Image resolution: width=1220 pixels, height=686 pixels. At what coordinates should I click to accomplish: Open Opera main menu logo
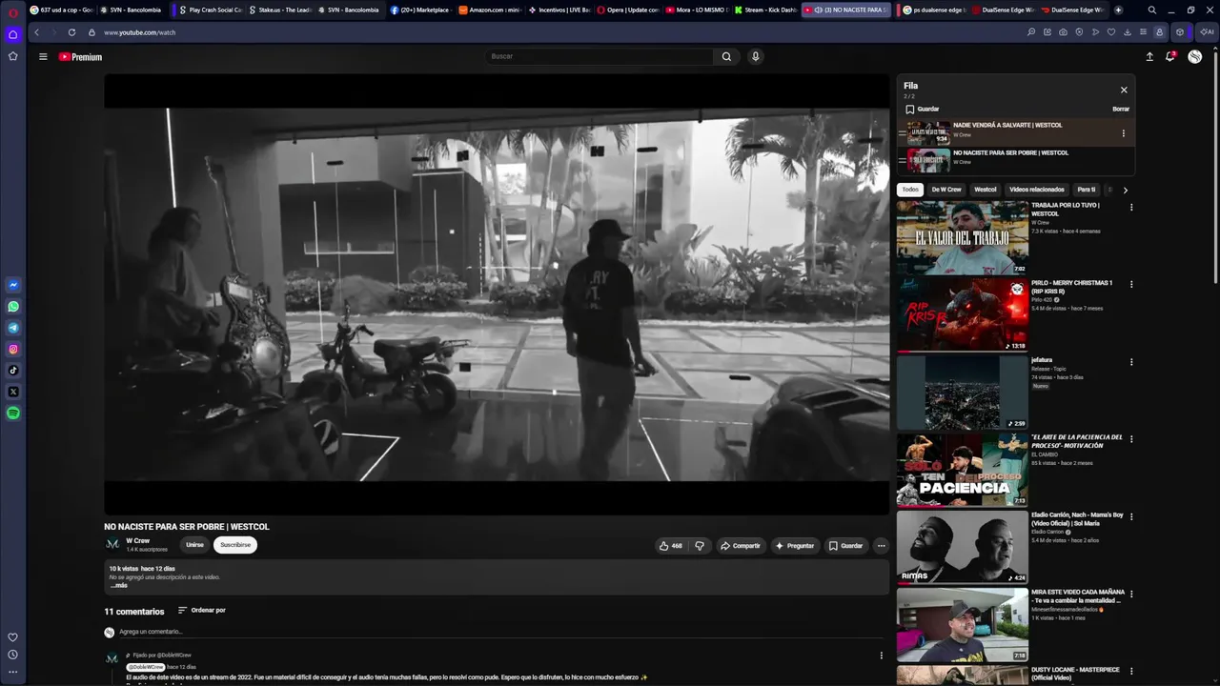pos(13,11)
